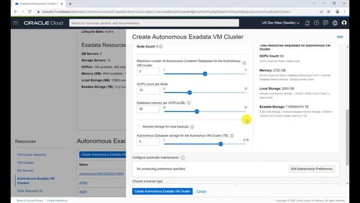The image size is (360, 203).
Task: Select VM Cluster Networks in Resources
Action: point(31,155)
